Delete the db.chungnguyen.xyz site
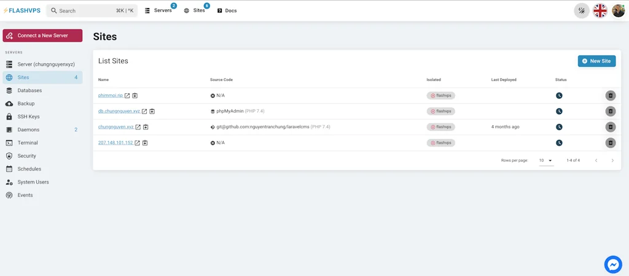Image resolution: width=629 pixels, height=276 pixels. pos(610,112)
